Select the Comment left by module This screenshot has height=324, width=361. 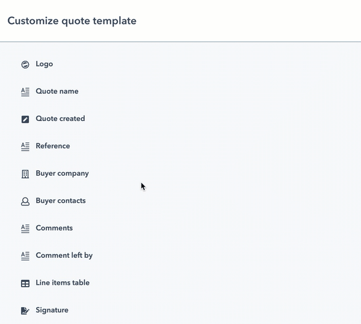64,255
